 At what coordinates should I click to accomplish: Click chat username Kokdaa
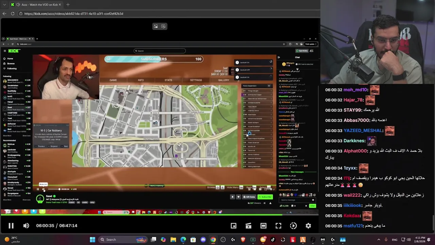point(351,216)
